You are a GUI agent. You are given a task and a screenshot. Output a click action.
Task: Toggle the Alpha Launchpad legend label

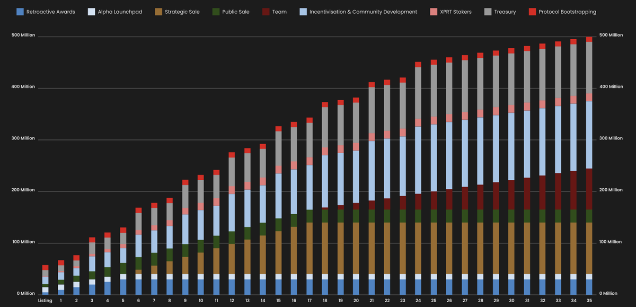tap(120, 12)
